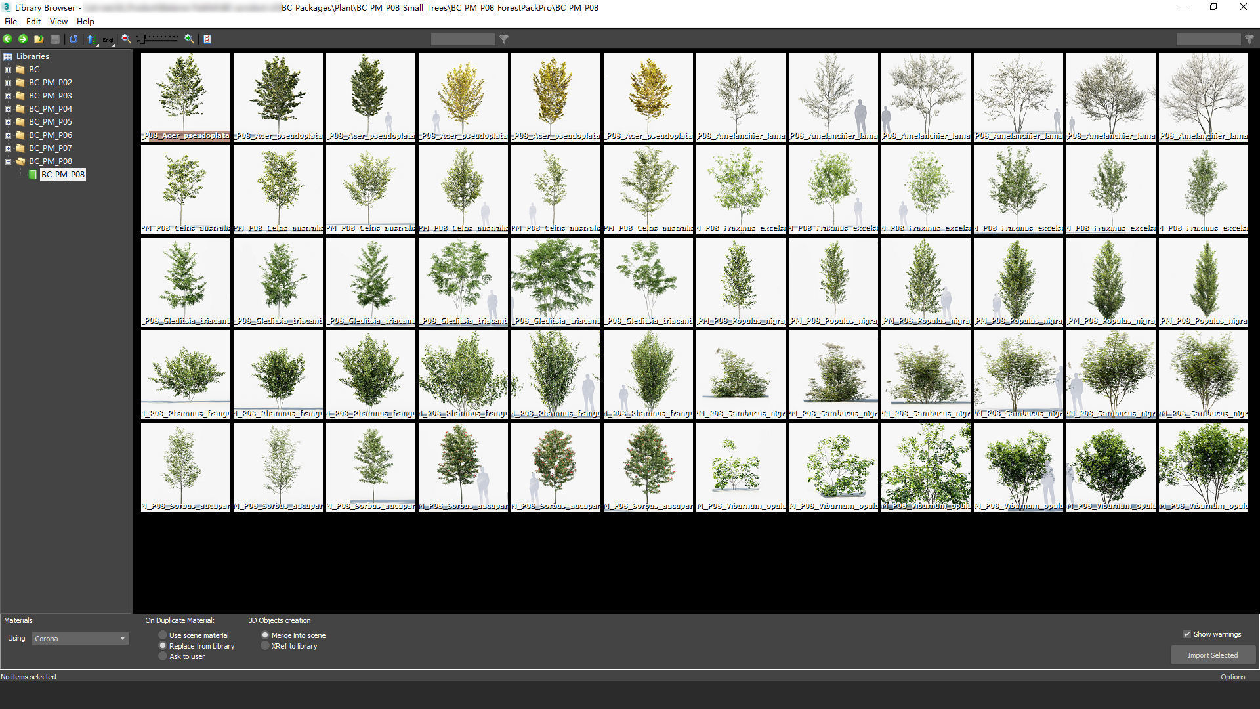
Task: Open the Engl language selector in toolbar
Action: [x=108, y=39]
